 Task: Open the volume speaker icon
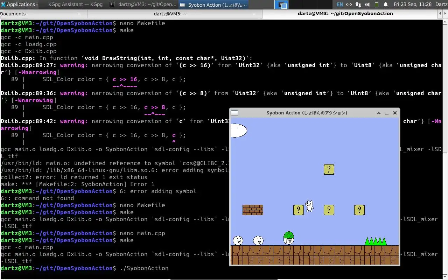click(x=367, y=5)
